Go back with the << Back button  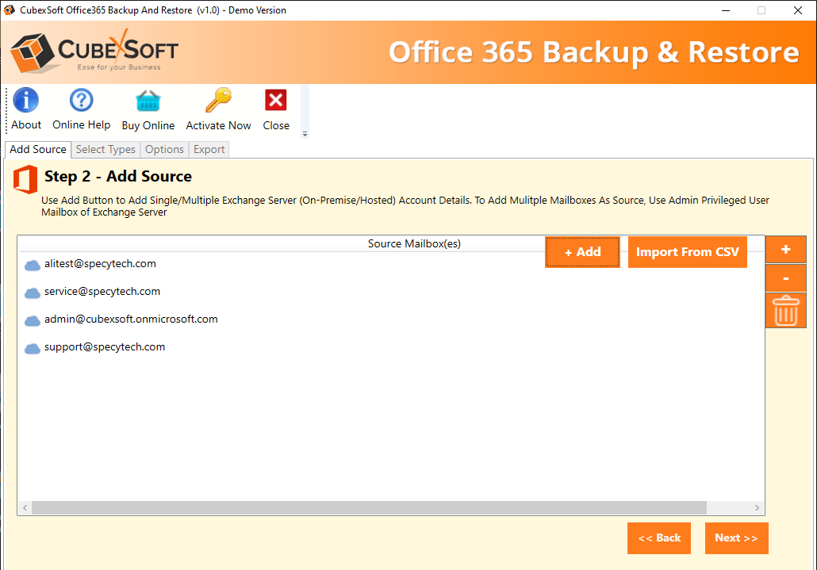point(659,538)
